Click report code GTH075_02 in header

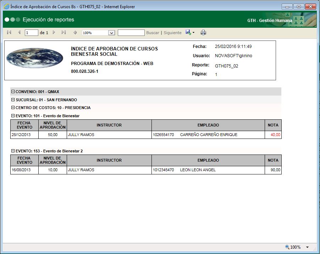(x=227, y=66)
